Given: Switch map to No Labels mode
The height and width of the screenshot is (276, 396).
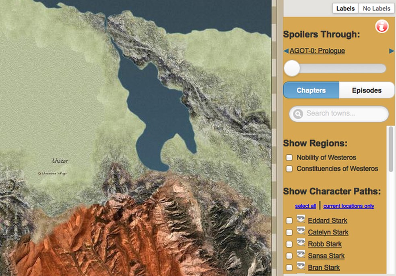Looking at the screenshot, I should (x=376, y=8).
